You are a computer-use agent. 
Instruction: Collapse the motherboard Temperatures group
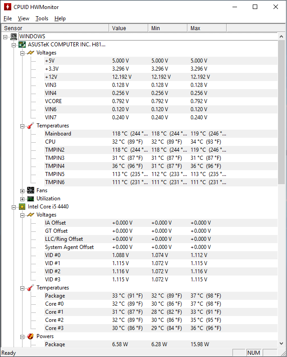(22, 126)
